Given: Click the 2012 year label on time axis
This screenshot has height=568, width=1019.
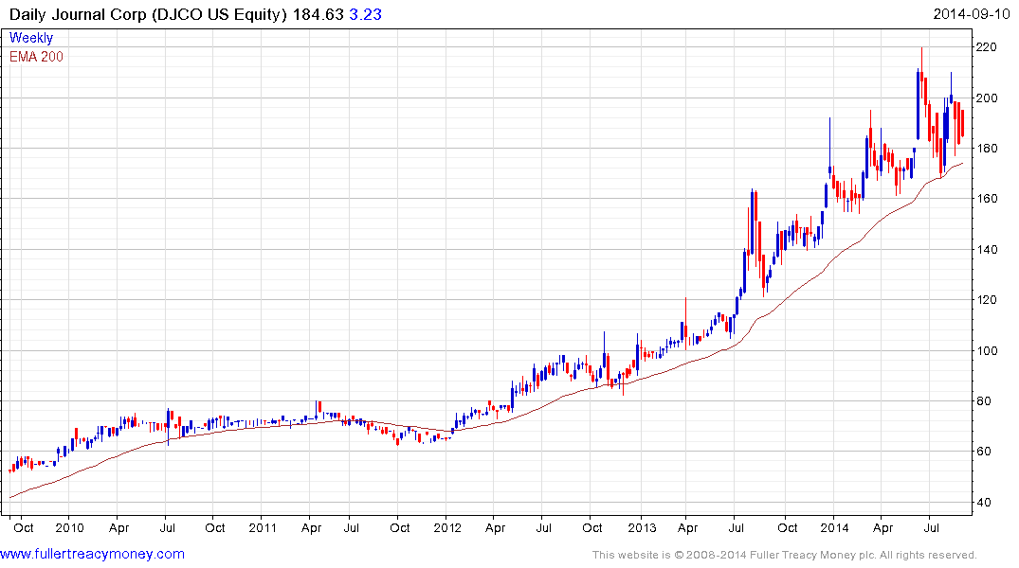Looking at the screenshot, I should [447, 527].
